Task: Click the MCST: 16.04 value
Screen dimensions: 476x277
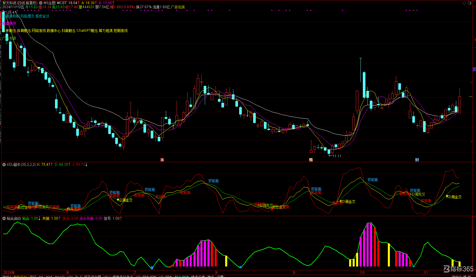Action: point(67,3)
